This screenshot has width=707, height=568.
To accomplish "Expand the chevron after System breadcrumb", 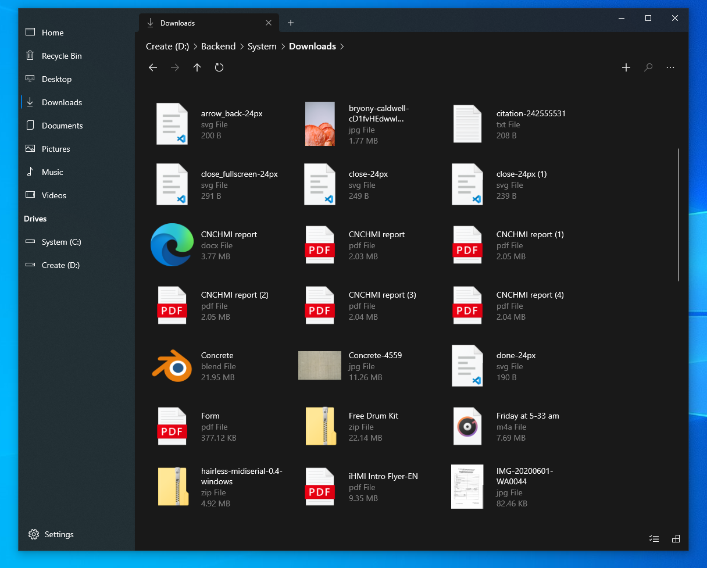I will pos(283,47).
